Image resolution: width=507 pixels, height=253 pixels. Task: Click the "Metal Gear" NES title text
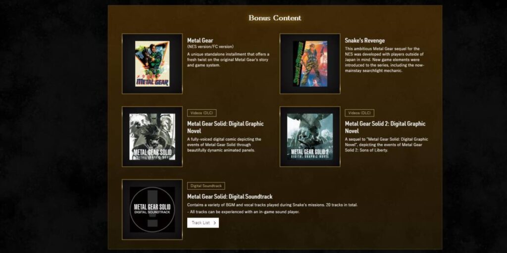(200, 41)
